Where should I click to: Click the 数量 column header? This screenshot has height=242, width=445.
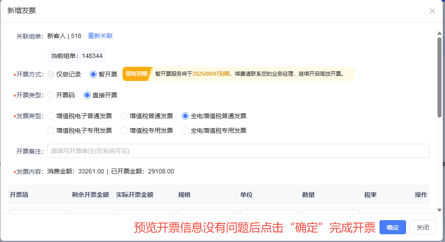(x=308, y=195)
